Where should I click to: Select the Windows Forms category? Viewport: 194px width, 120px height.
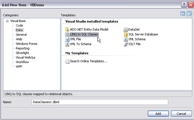point(26,44)
